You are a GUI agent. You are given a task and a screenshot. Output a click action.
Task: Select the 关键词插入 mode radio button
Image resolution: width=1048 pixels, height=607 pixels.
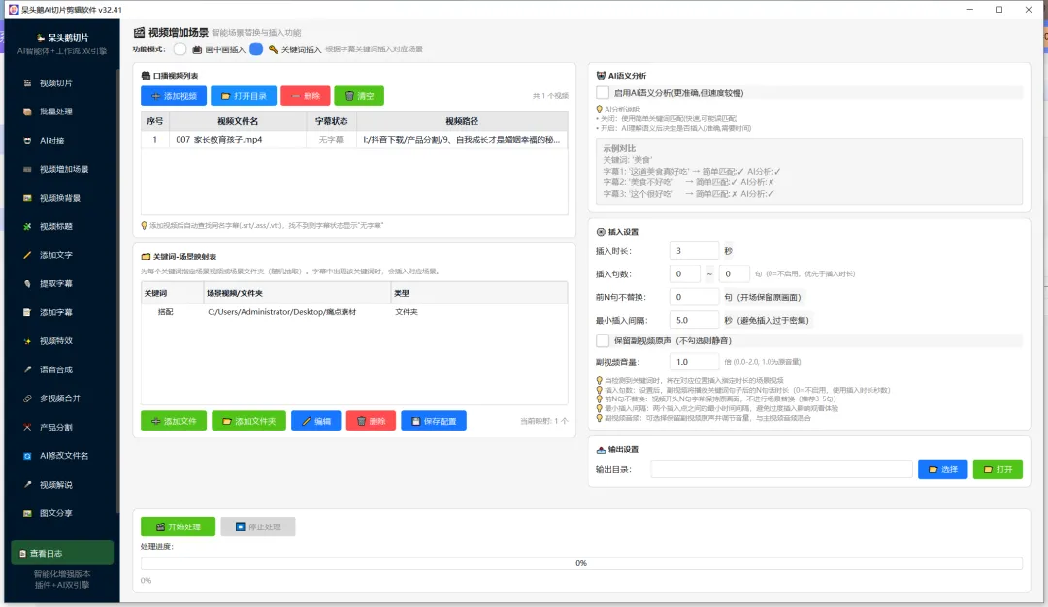[x=256, y=49]
